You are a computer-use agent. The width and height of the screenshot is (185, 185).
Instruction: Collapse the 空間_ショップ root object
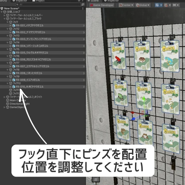coord(2,12)
